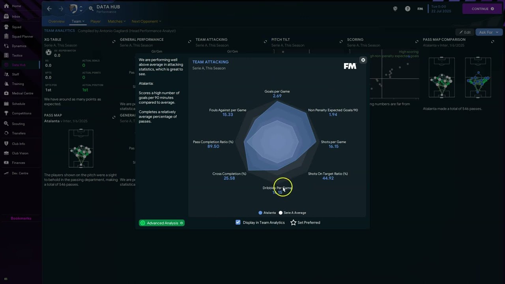Click the help question mark icon
Image resolution: width=505 pixels, height=284 pixels.
pyautogui.click(x=408, y=9)
